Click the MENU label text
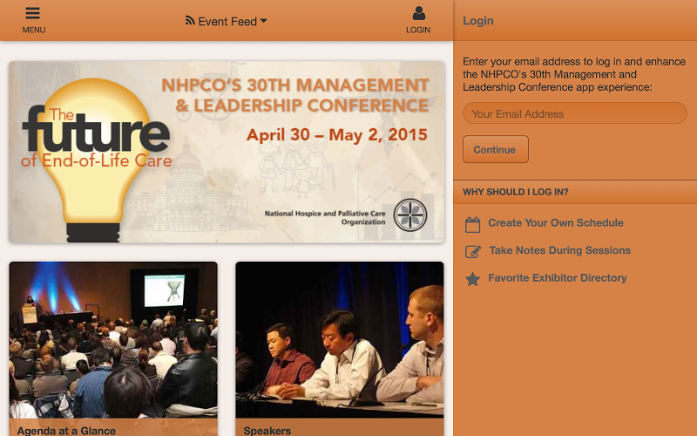 pos(34,30)
